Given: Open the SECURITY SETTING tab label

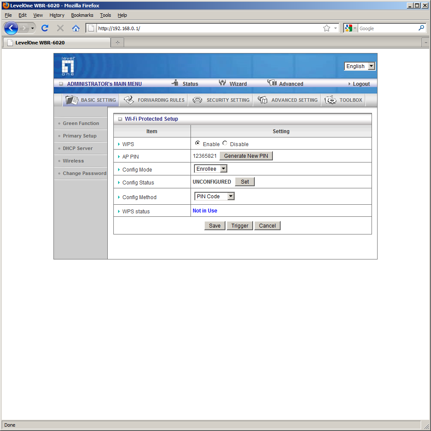Looking at the screenshot, I should [228, 100].
